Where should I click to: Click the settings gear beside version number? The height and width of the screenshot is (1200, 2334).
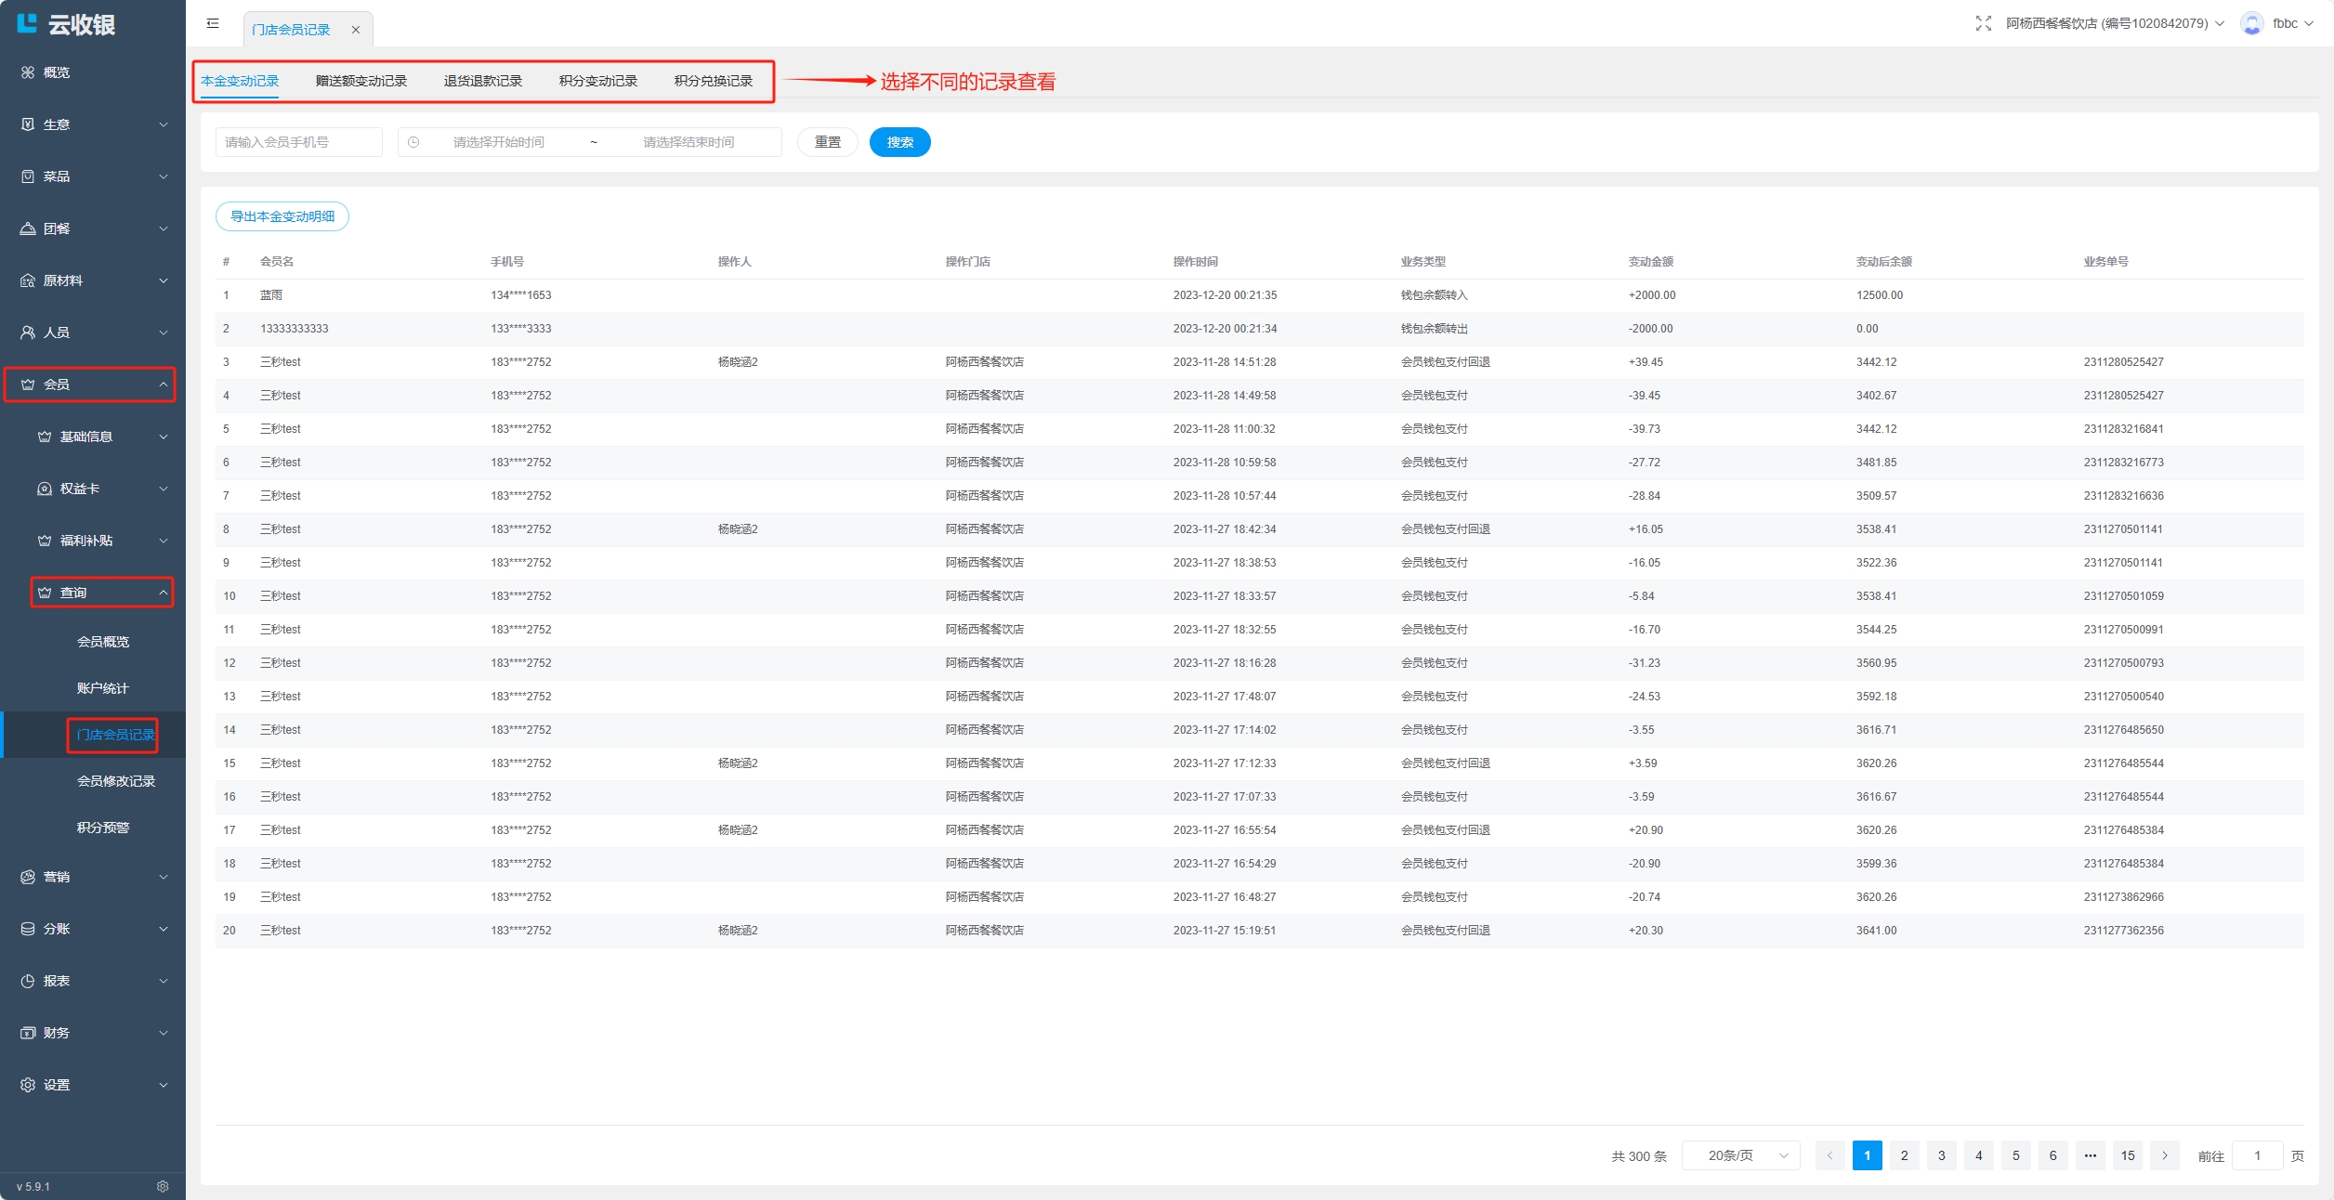click(x=163, y=1186)
